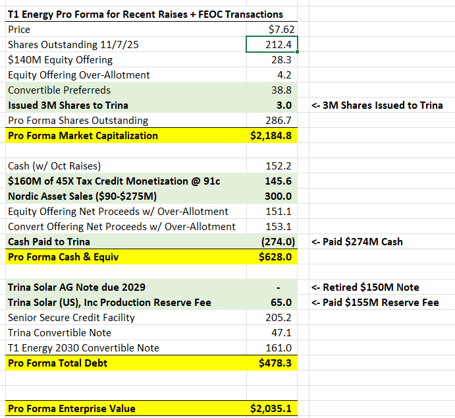The width and height of the screenshot is (455, 418).
Task: Select the 47.1 Trina convertible note value
Action: (281, 332)
